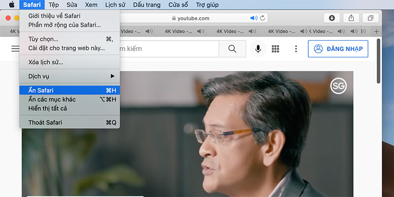The height and width of the screenshot is (197, 394).
Task: Open Tùy chọn... preferences
Action: (x=69, y=39)
